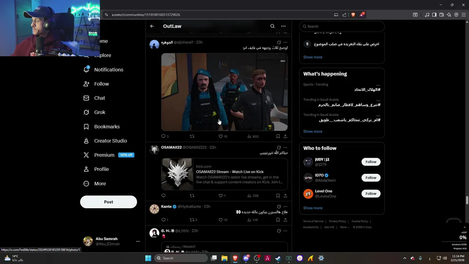Image resolution: width=469 pixels, height=264 pixels.
Task: Go back using the arrow beside OutLaw
Action: tap(152, 26)
